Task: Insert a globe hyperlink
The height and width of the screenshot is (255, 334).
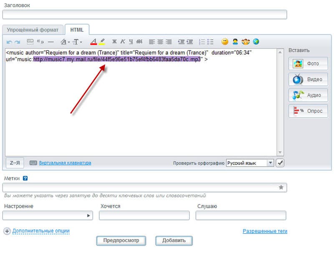Action: [x=256, y=41]
